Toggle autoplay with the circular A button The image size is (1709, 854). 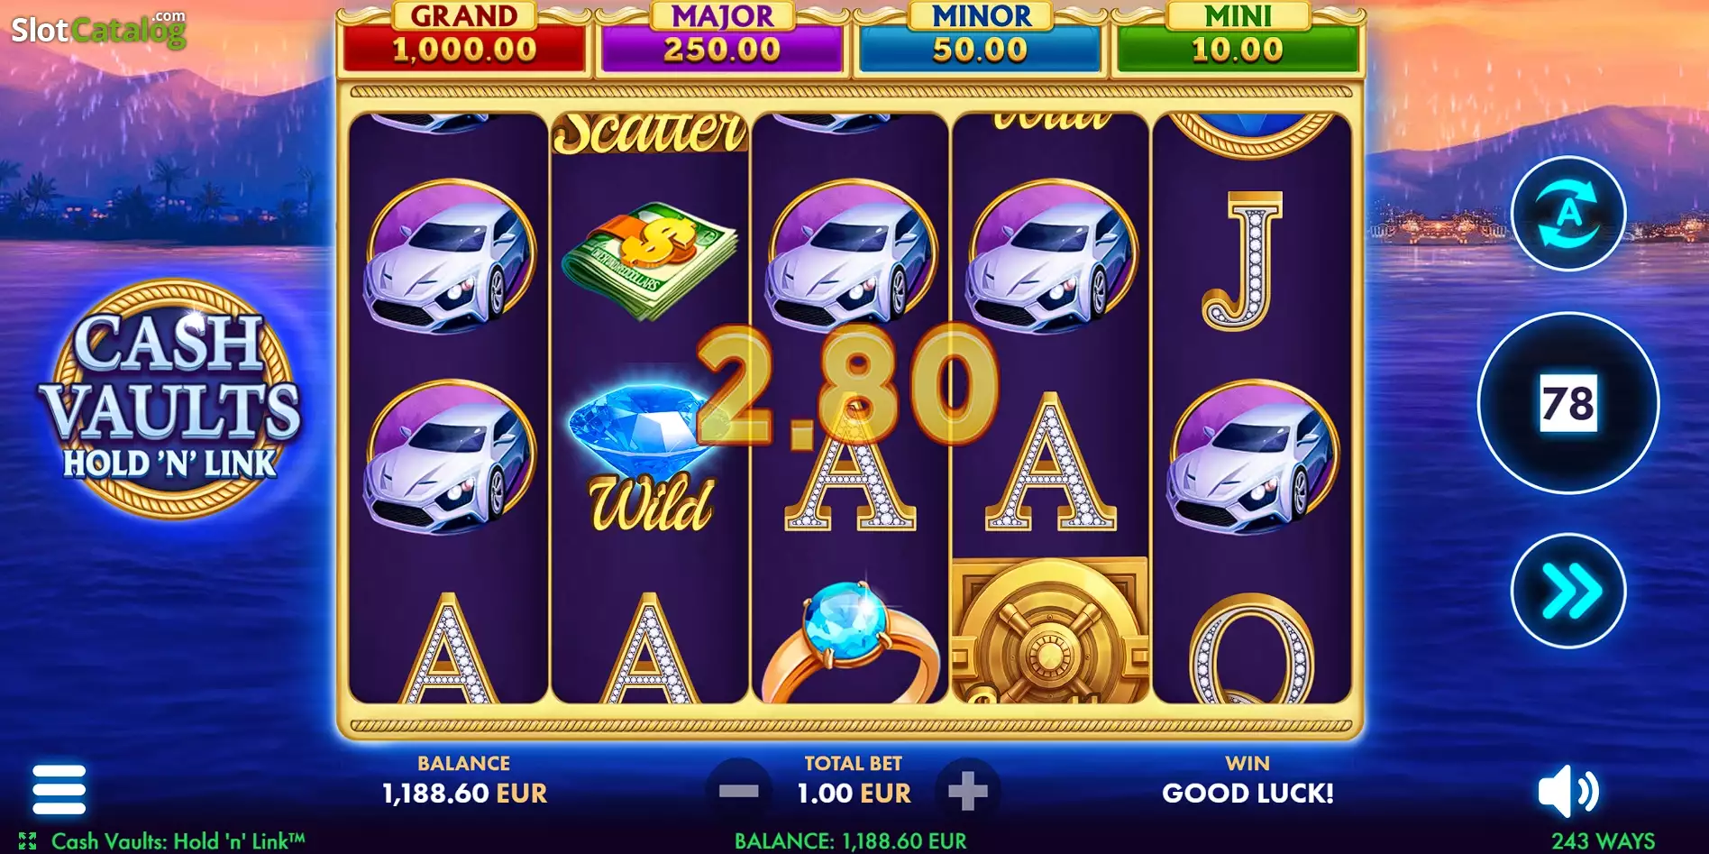1568,214
